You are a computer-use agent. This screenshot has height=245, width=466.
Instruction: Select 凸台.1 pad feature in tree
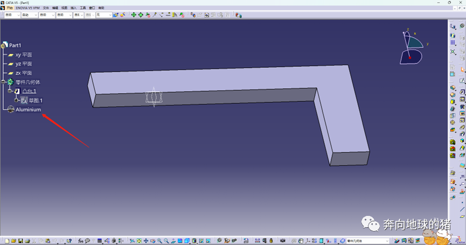point(29,91)
